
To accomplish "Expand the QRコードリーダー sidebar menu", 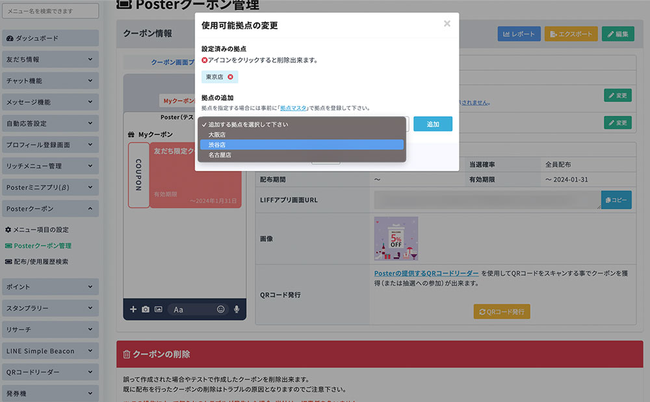I will point(50,372).
